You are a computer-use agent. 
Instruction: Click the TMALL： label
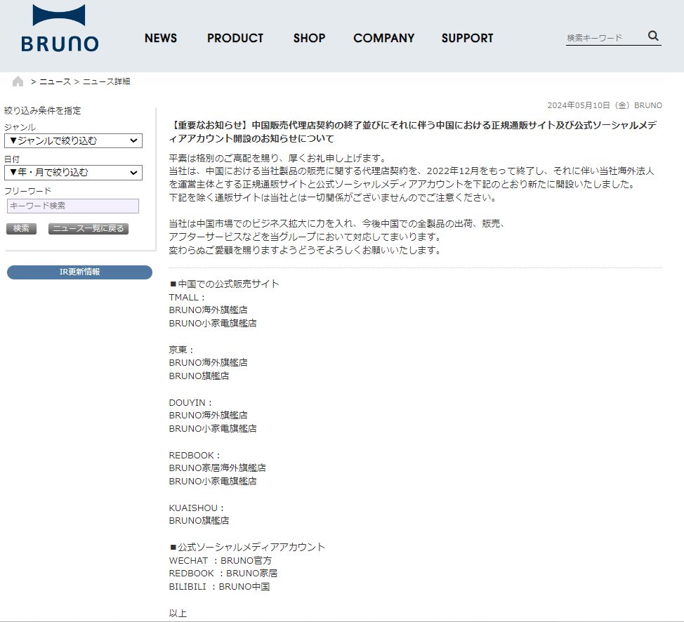pos(187,298)
